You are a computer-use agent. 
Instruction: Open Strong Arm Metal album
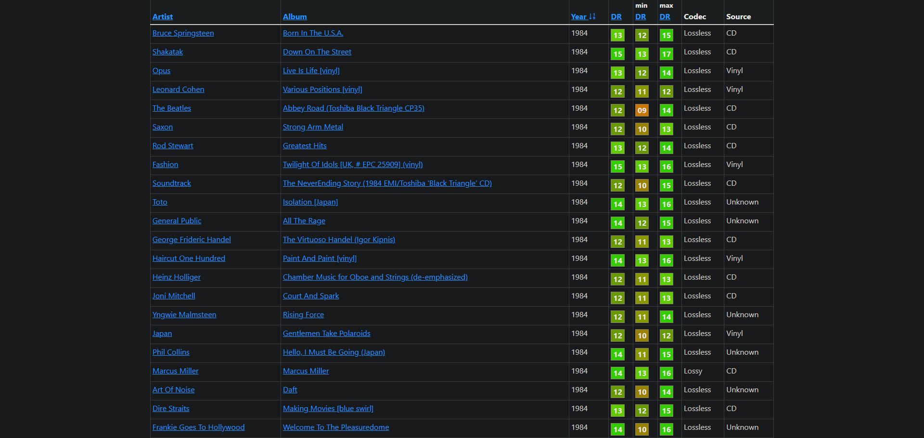[313, 127]
